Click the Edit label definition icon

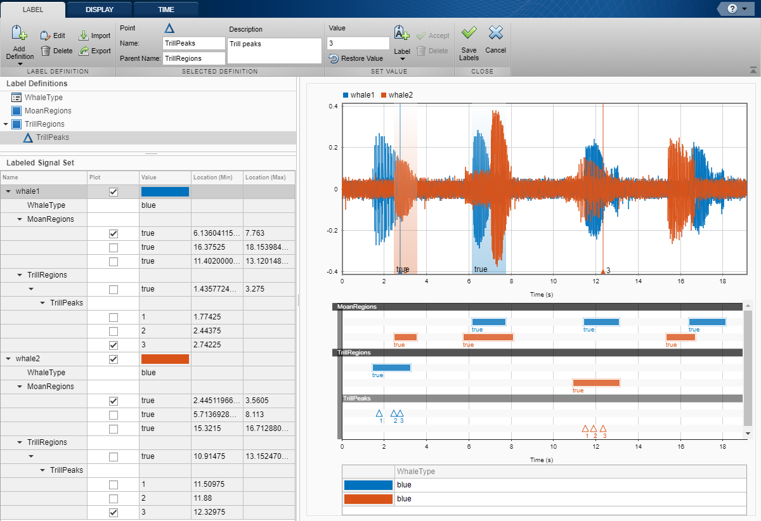pos(46,36)
